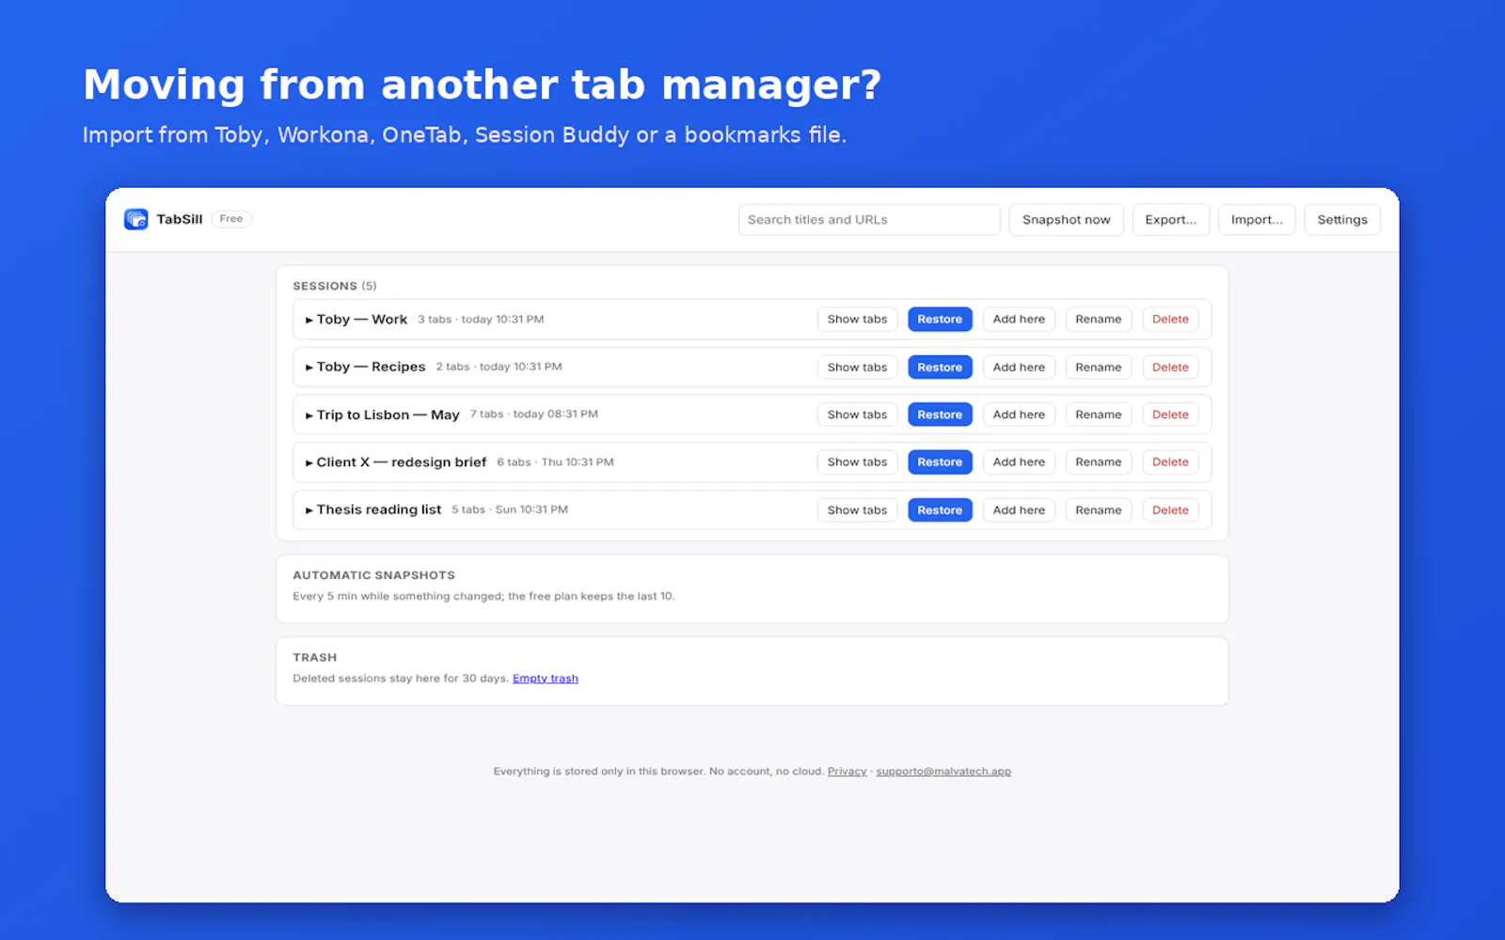Show tabs for Thesis reading list

857,510
